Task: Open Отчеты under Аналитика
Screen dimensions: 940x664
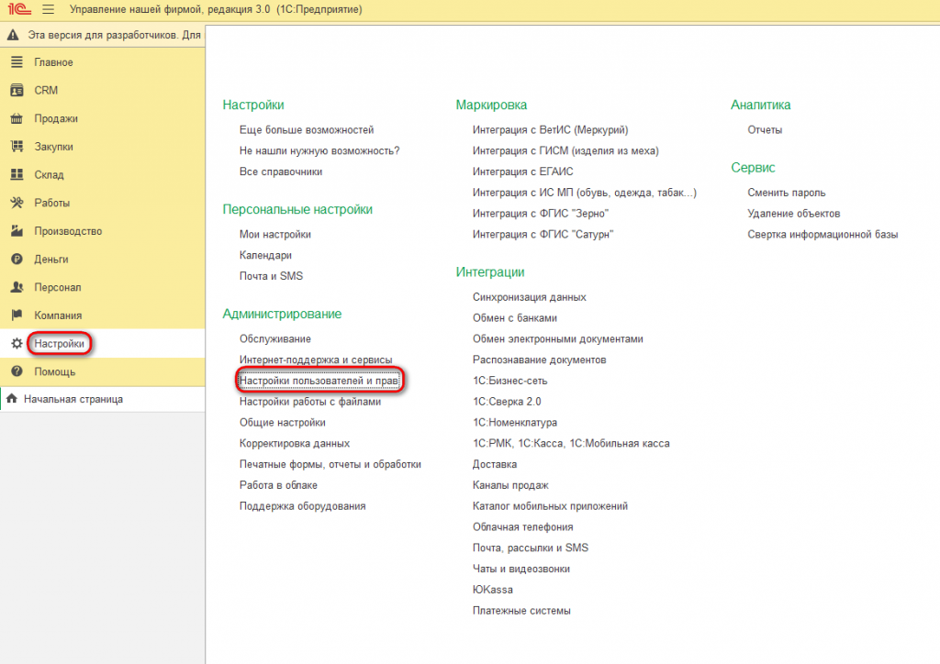Action: click(765, 130)
